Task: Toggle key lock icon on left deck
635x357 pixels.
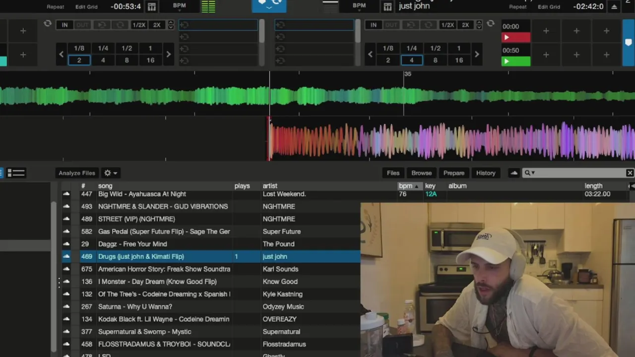Action: tap(152, 7)
